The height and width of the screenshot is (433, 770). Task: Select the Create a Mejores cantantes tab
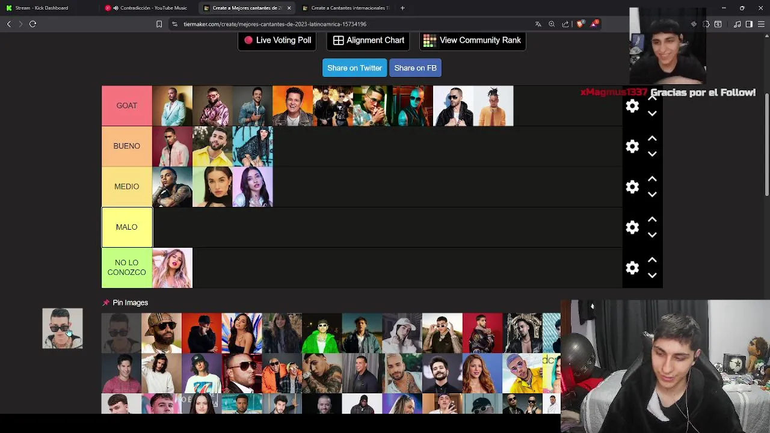(247, 8)
